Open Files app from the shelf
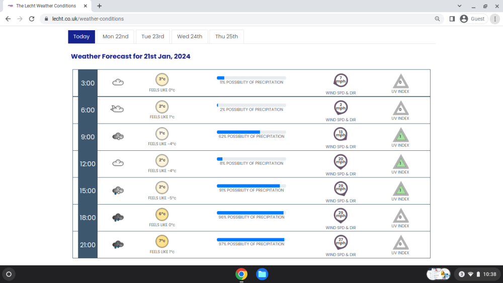Image resolution: width=503 pixels, height=283 pixels. pyautogui.click(x=262, y=274)
